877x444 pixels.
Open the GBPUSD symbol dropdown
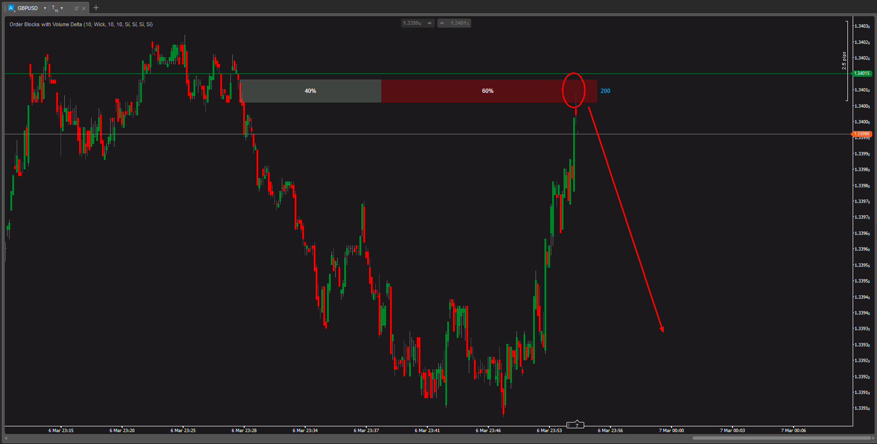45,8
